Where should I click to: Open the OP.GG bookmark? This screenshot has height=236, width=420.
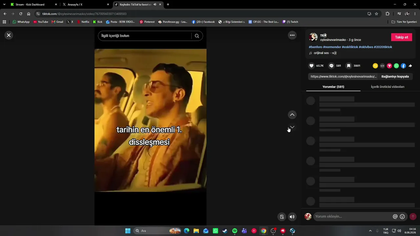(263, 22)
